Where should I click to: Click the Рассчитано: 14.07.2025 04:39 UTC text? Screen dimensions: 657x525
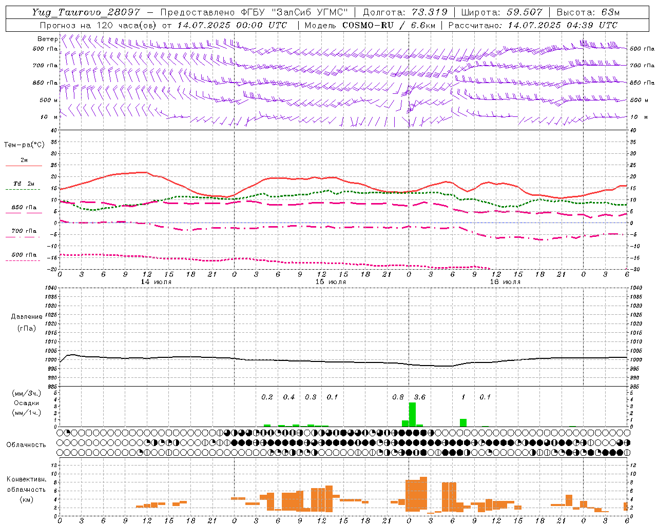(x=533, y=25)
